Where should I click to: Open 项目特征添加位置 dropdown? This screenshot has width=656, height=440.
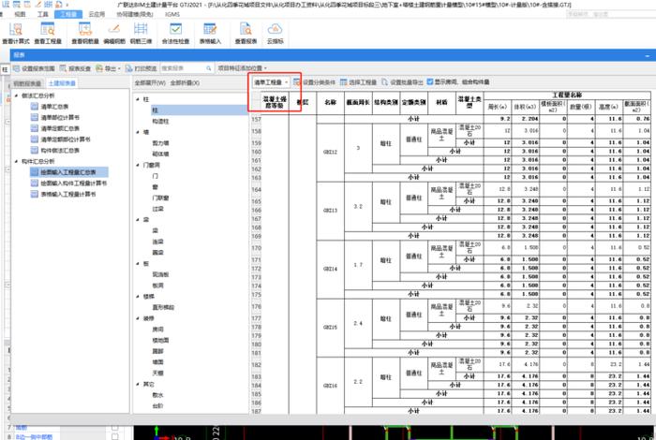click(x=242, y=68)
